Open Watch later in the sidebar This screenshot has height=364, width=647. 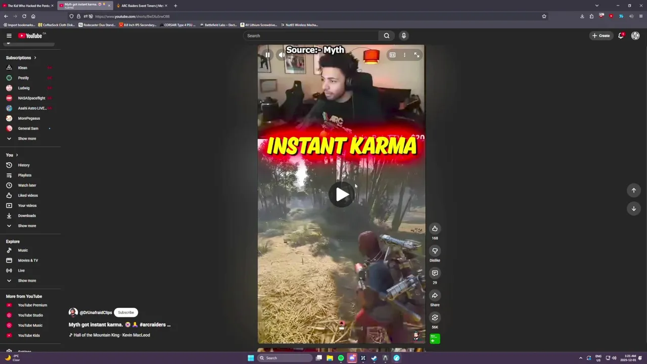pyautogui.click(x=27, y=186)
